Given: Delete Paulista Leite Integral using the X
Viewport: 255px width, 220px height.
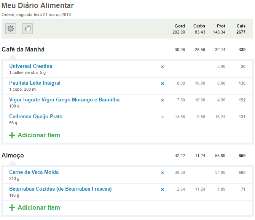Looking at the screenshot, I should pos(162,84).
